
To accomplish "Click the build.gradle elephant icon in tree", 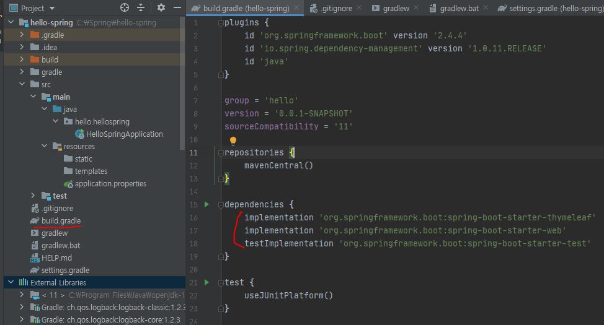I will [x=35, y=220].
